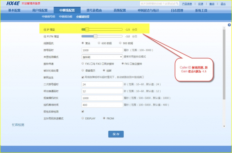
Task: Open 呼叫状态与统计 tab
Action: click(148, 10)
